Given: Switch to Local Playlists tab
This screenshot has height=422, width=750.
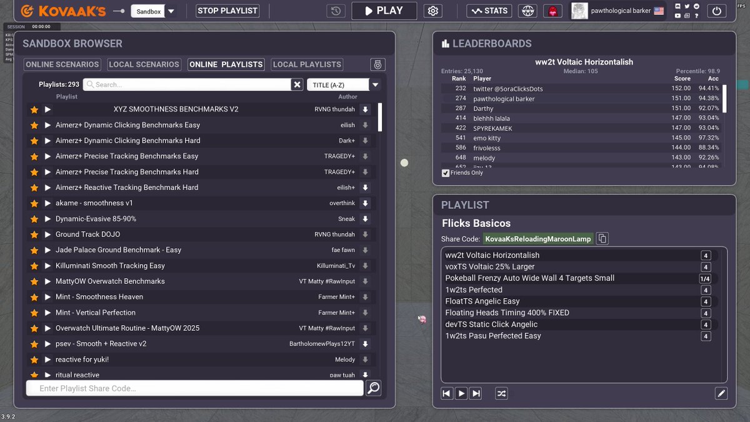Looking at the screenshot, I should pos(307,64).
